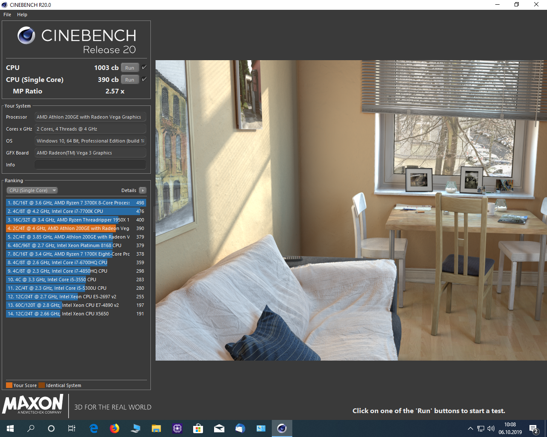Click the brown Identical System legend swatch
Viewport: 547px width, 437px height.
(41, 385)
